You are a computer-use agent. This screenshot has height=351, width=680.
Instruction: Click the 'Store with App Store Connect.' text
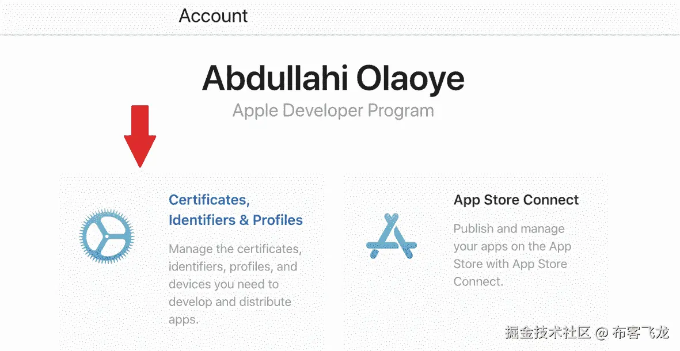510,264
